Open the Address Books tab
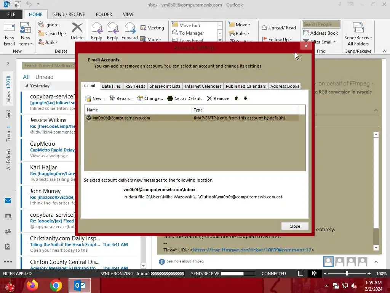This screenshot has width=390, height=293. tap(285, 86)
